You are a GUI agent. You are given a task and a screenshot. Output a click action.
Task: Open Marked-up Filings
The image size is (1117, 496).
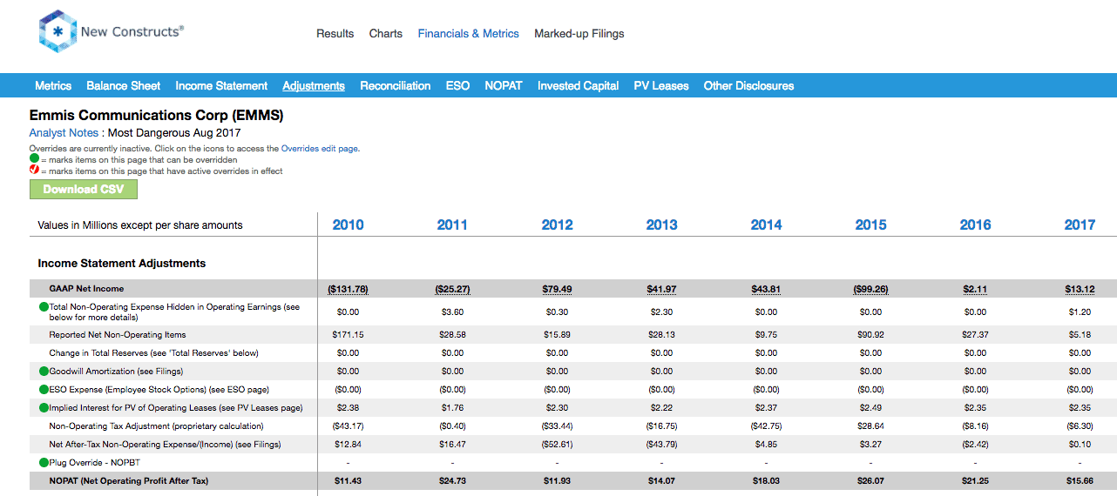pyautogui.click(x=579, y=34)
